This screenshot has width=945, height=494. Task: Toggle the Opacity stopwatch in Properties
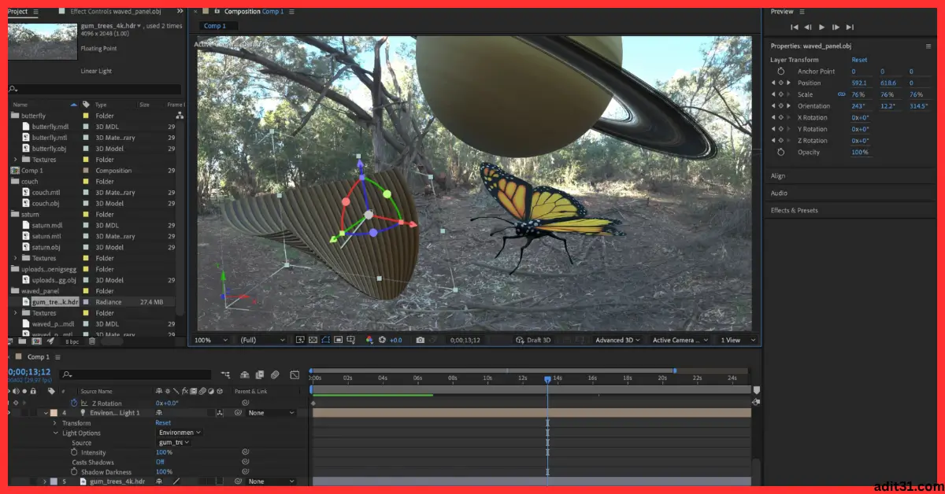[781, 153]
